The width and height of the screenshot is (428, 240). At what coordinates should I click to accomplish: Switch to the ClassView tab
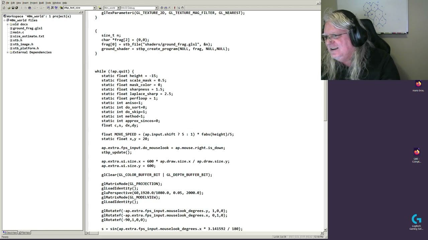(10, 233)
